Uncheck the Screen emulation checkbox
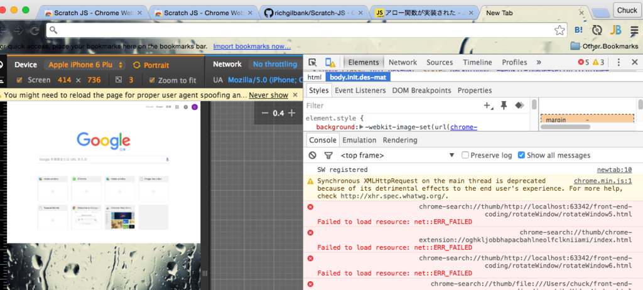The image size is (643, 290). pos(19,80)
